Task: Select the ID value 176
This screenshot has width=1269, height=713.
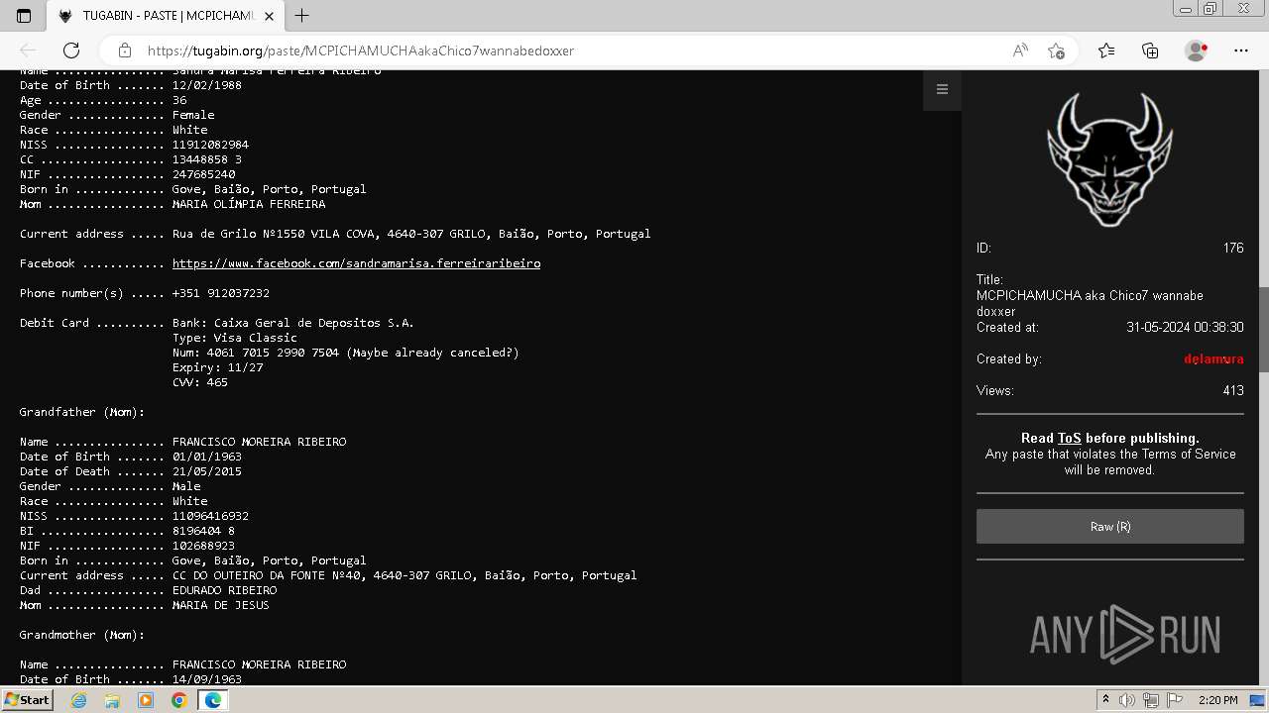Action: click(1233, 248)
